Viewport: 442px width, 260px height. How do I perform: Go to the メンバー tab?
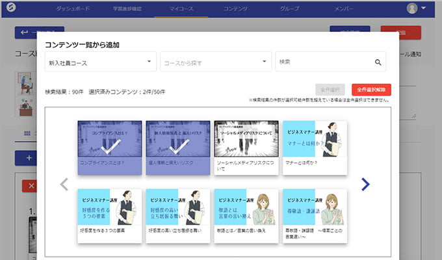pyautogui.click(x=344, y=8)
